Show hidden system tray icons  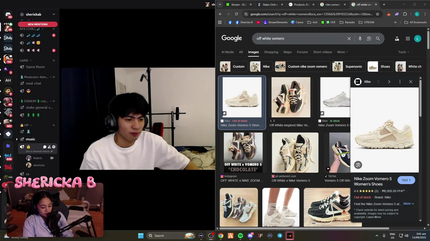point(377,236)
